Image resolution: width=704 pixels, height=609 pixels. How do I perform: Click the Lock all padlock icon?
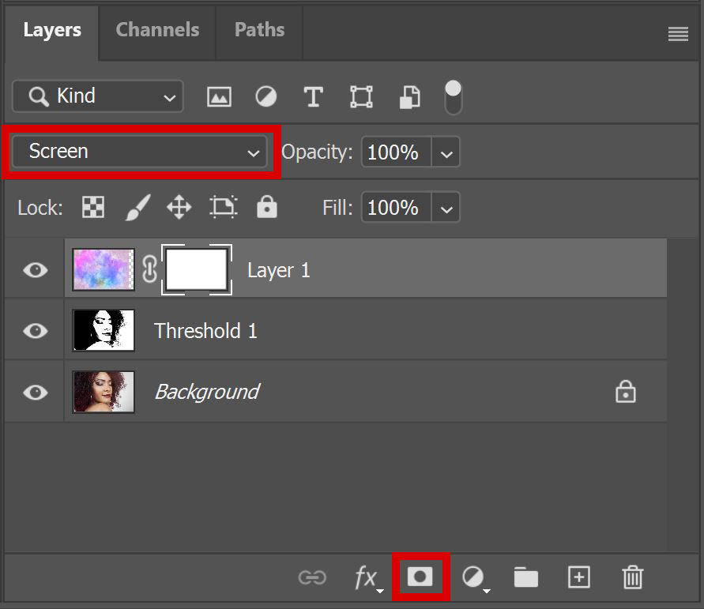(267, 206)
